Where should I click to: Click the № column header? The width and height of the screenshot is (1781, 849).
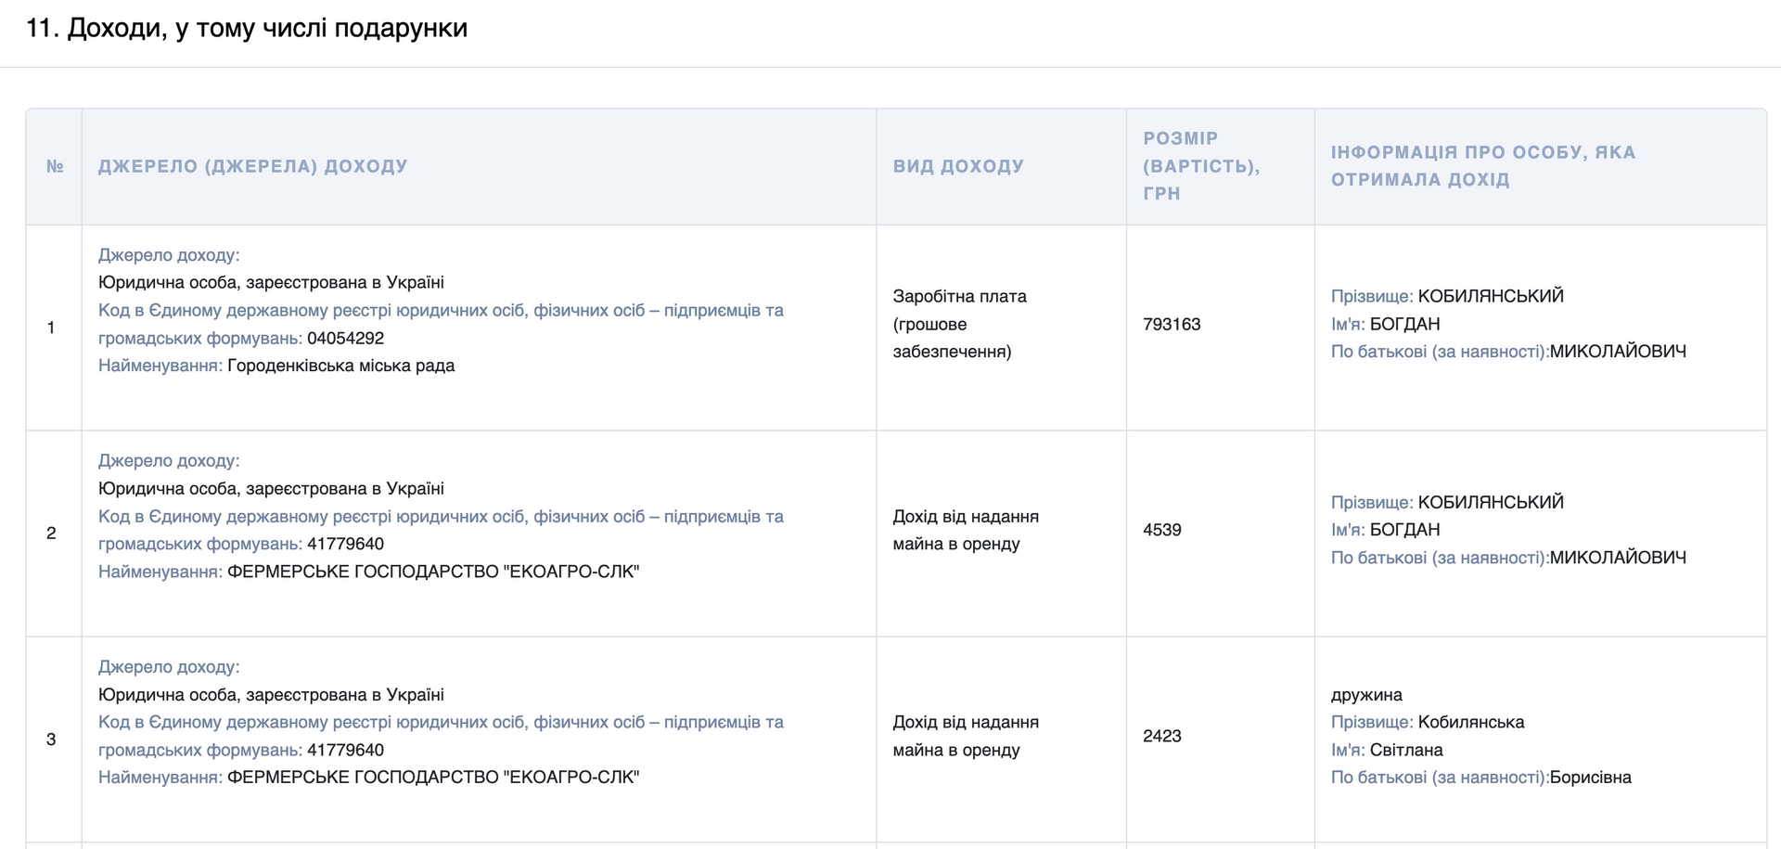[x=55, y=167]
